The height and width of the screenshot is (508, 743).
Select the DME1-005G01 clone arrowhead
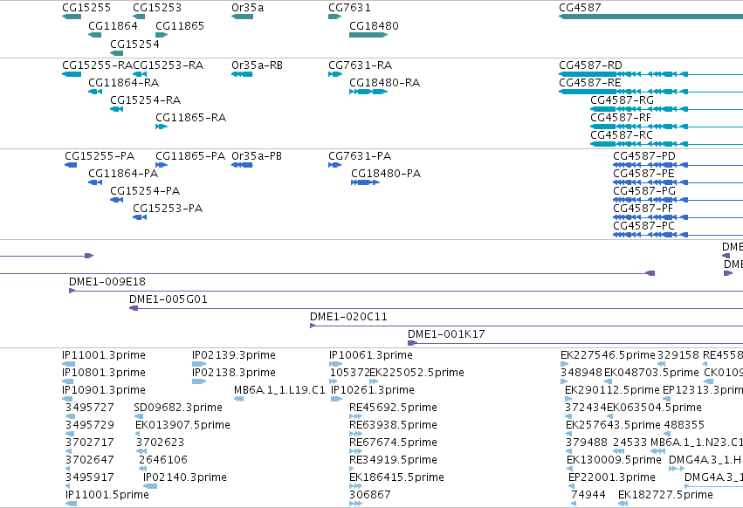point(134,308)
